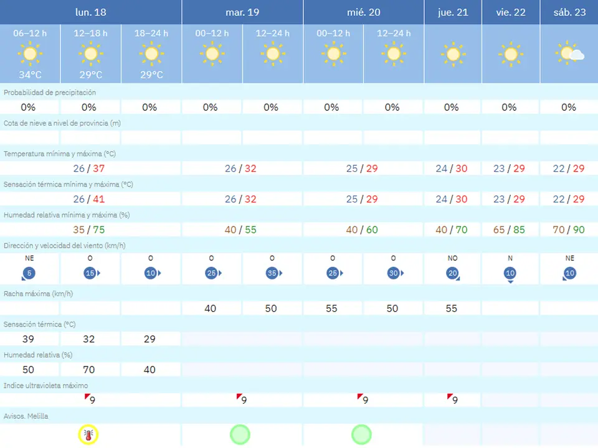Click the relative humidity value 70 for 12–18 h
The image size is (598, 448).
pyautogui.click(x=89, y=370)
